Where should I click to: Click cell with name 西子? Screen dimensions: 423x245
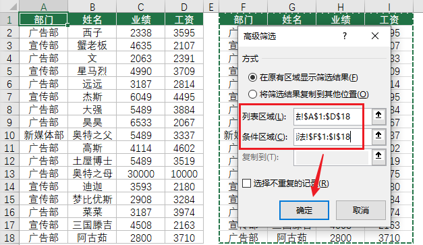click(92, 32)
